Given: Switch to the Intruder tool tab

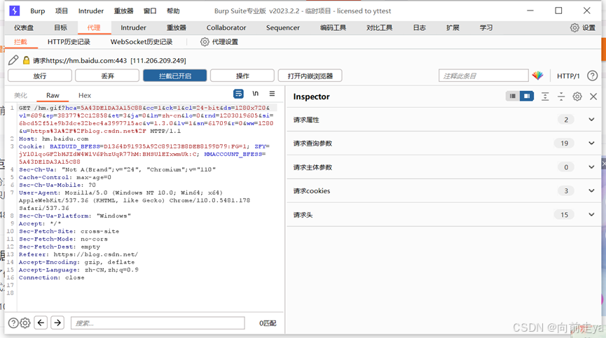Looking at the screenshot, I should point(133,28).
